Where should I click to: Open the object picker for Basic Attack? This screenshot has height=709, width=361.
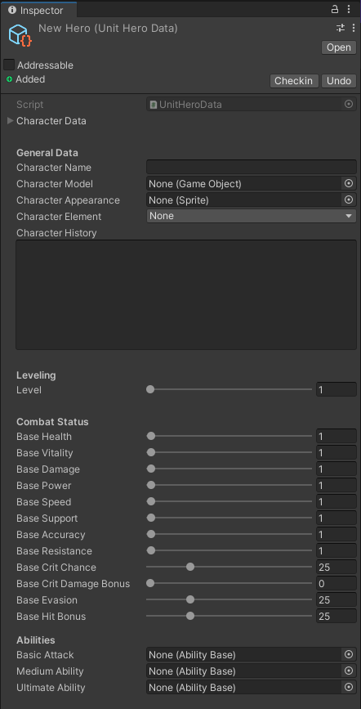point(349,654)
